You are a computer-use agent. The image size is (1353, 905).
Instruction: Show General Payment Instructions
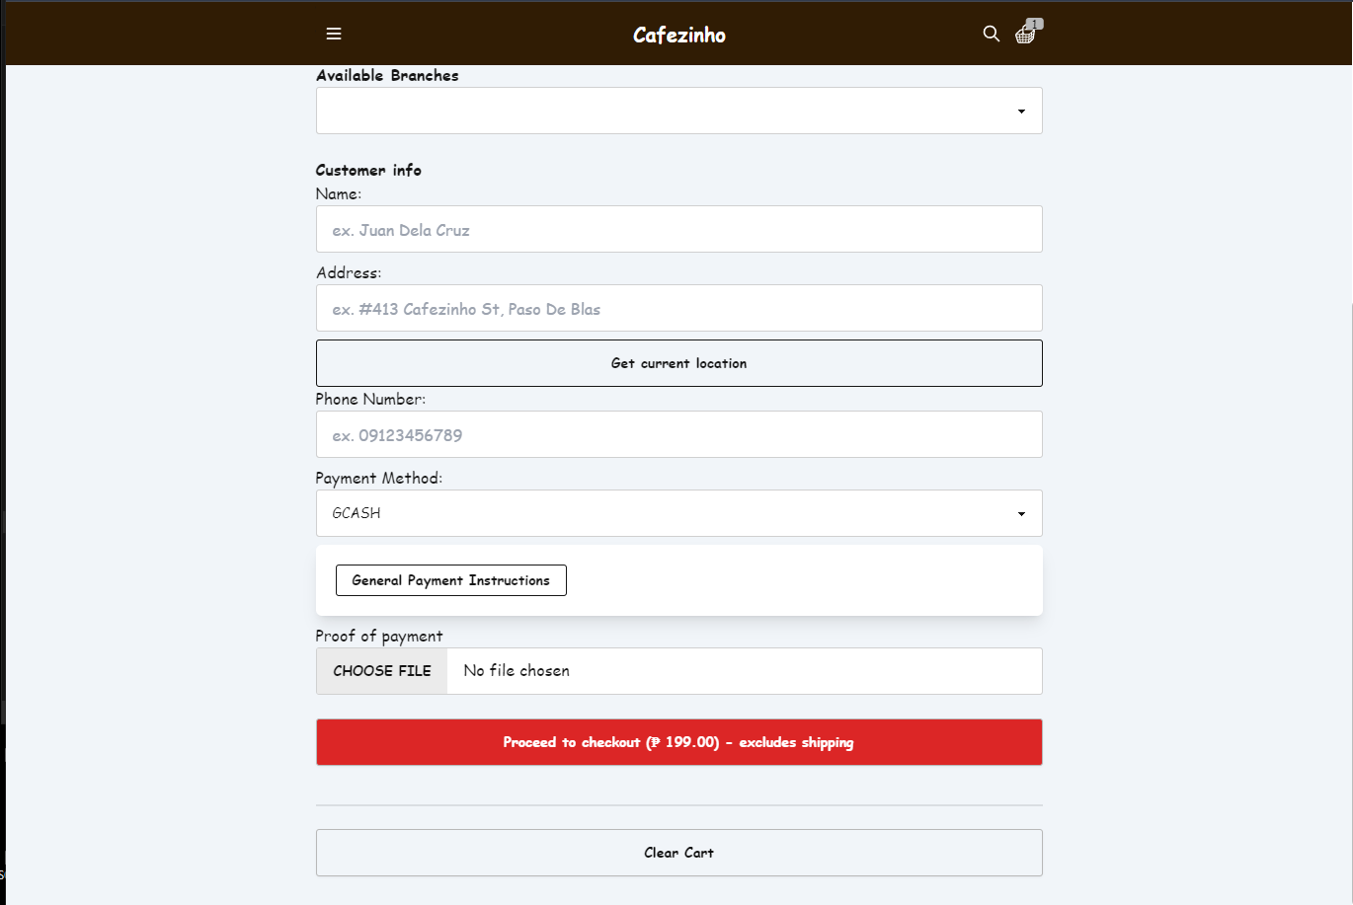coord(450,580)
